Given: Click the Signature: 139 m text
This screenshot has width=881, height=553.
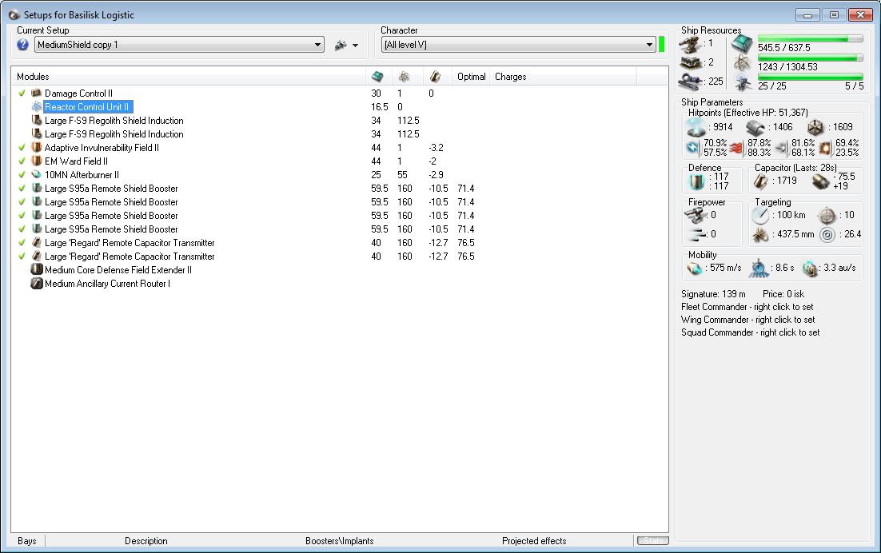Looking at the screenshot, I should [713, 294].
